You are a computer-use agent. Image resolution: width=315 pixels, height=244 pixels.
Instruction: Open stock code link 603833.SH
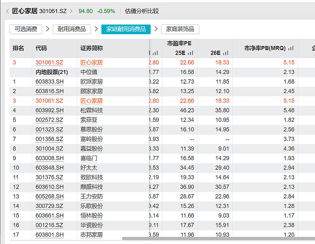tap(49, 82)
